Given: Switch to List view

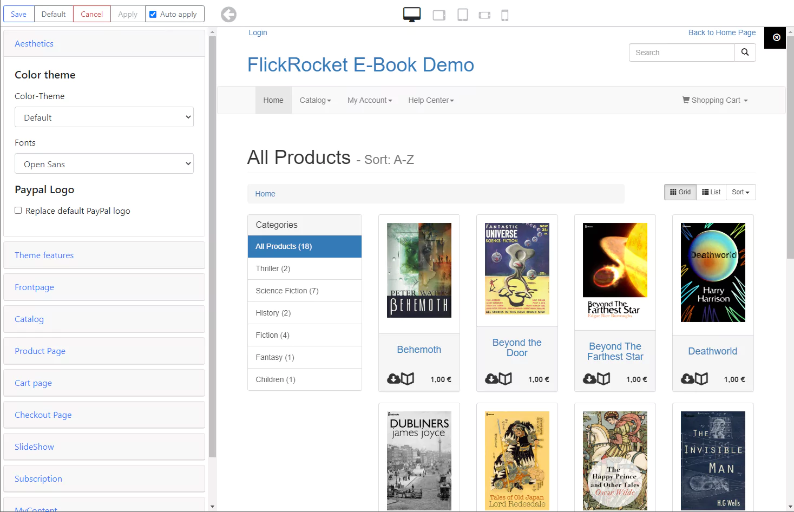Looking at the screenshot, I should tap(711, 192).
